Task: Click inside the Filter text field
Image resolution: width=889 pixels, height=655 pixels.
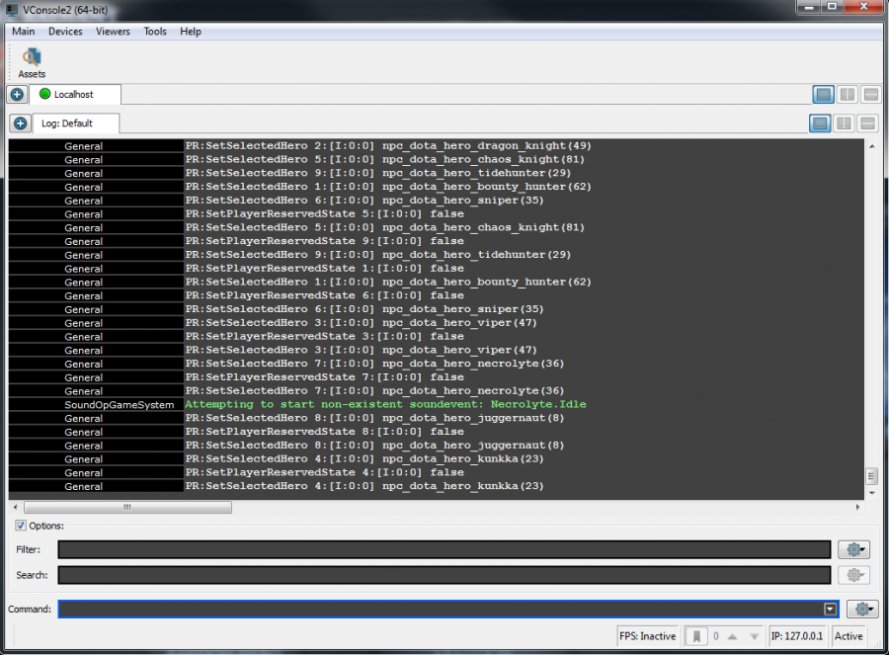Action: pos(444,549)
